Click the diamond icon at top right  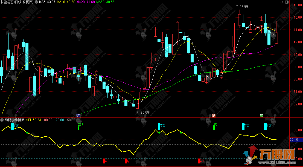281,2
